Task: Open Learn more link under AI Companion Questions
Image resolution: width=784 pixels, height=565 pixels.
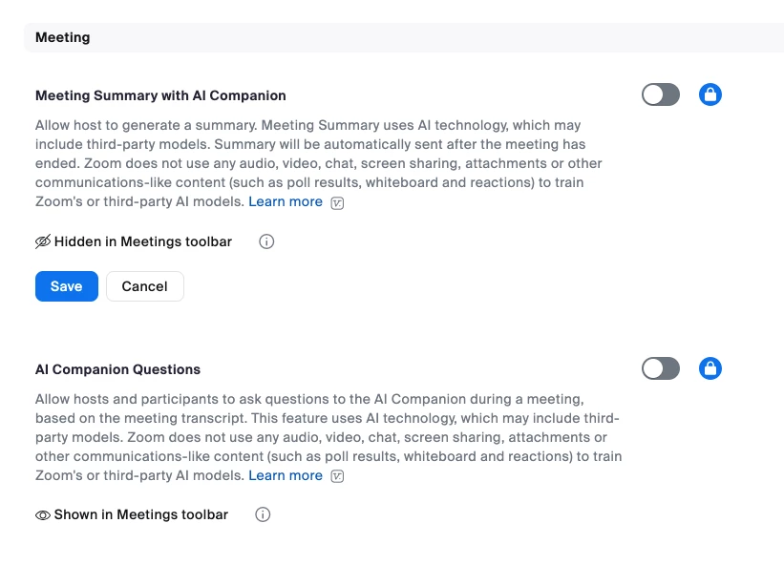Action: [286, 475]
